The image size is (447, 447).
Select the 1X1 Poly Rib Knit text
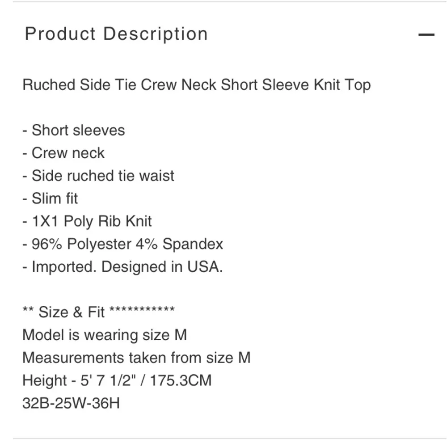(87, 221)
